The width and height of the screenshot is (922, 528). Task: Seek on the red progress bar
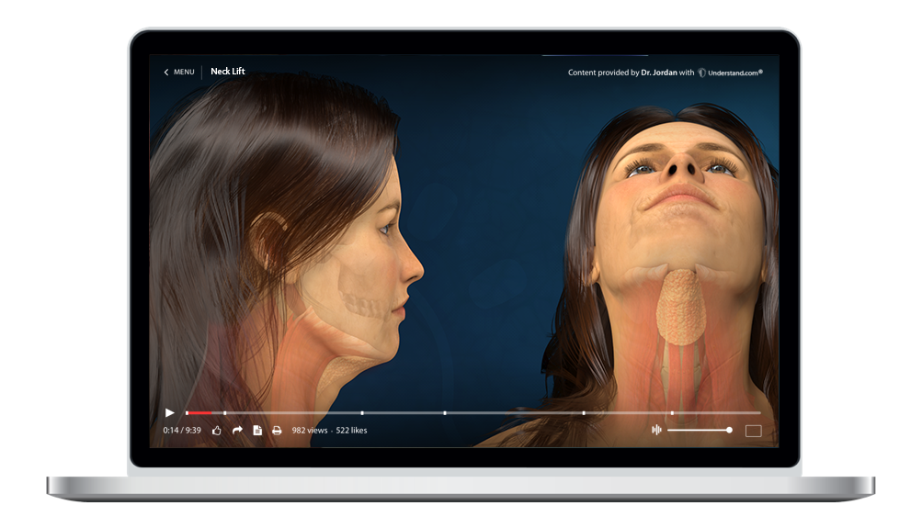199,413
